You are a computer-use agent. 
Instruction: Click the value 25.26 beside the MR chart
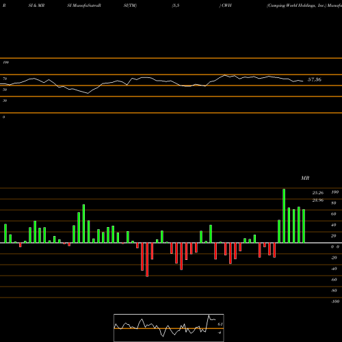(x=318, y=193)
